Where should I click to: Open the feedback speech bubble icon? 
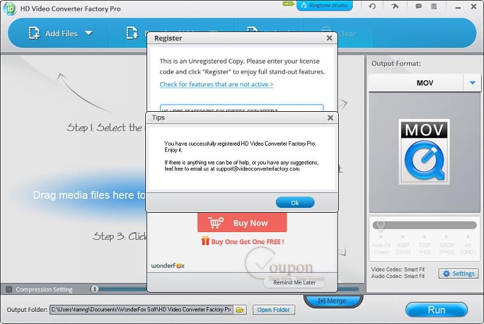[x=419, y=6]
